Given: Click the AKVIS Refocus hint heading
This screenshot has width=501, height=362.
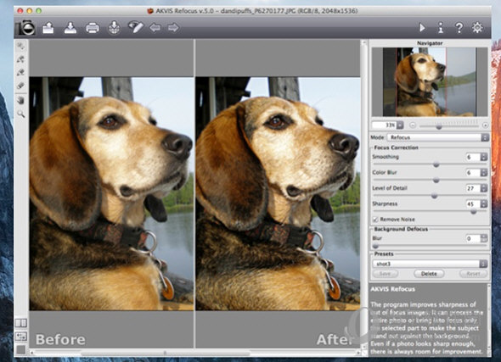Looking at the screenshot, I should 392,289.
